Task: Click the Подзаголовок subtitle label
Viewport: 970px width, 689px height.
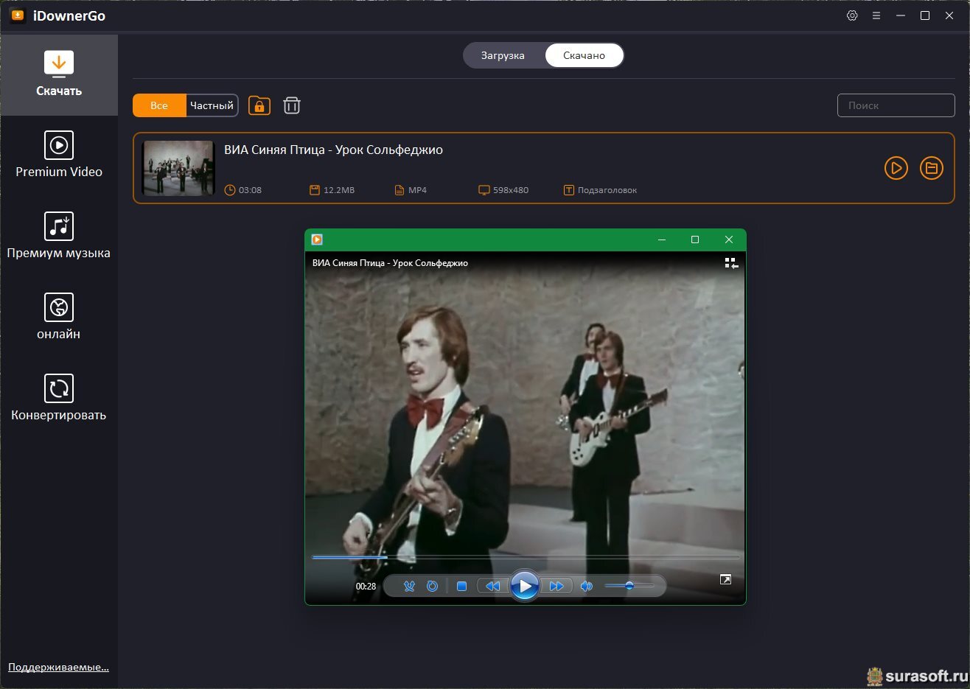Action: click(x=607, y=190)
